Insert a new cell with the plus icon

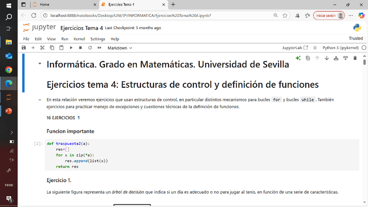point(33,48)
